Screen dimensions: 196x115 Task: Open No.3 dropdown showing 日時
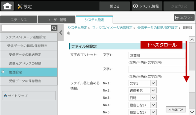point(142,98)
